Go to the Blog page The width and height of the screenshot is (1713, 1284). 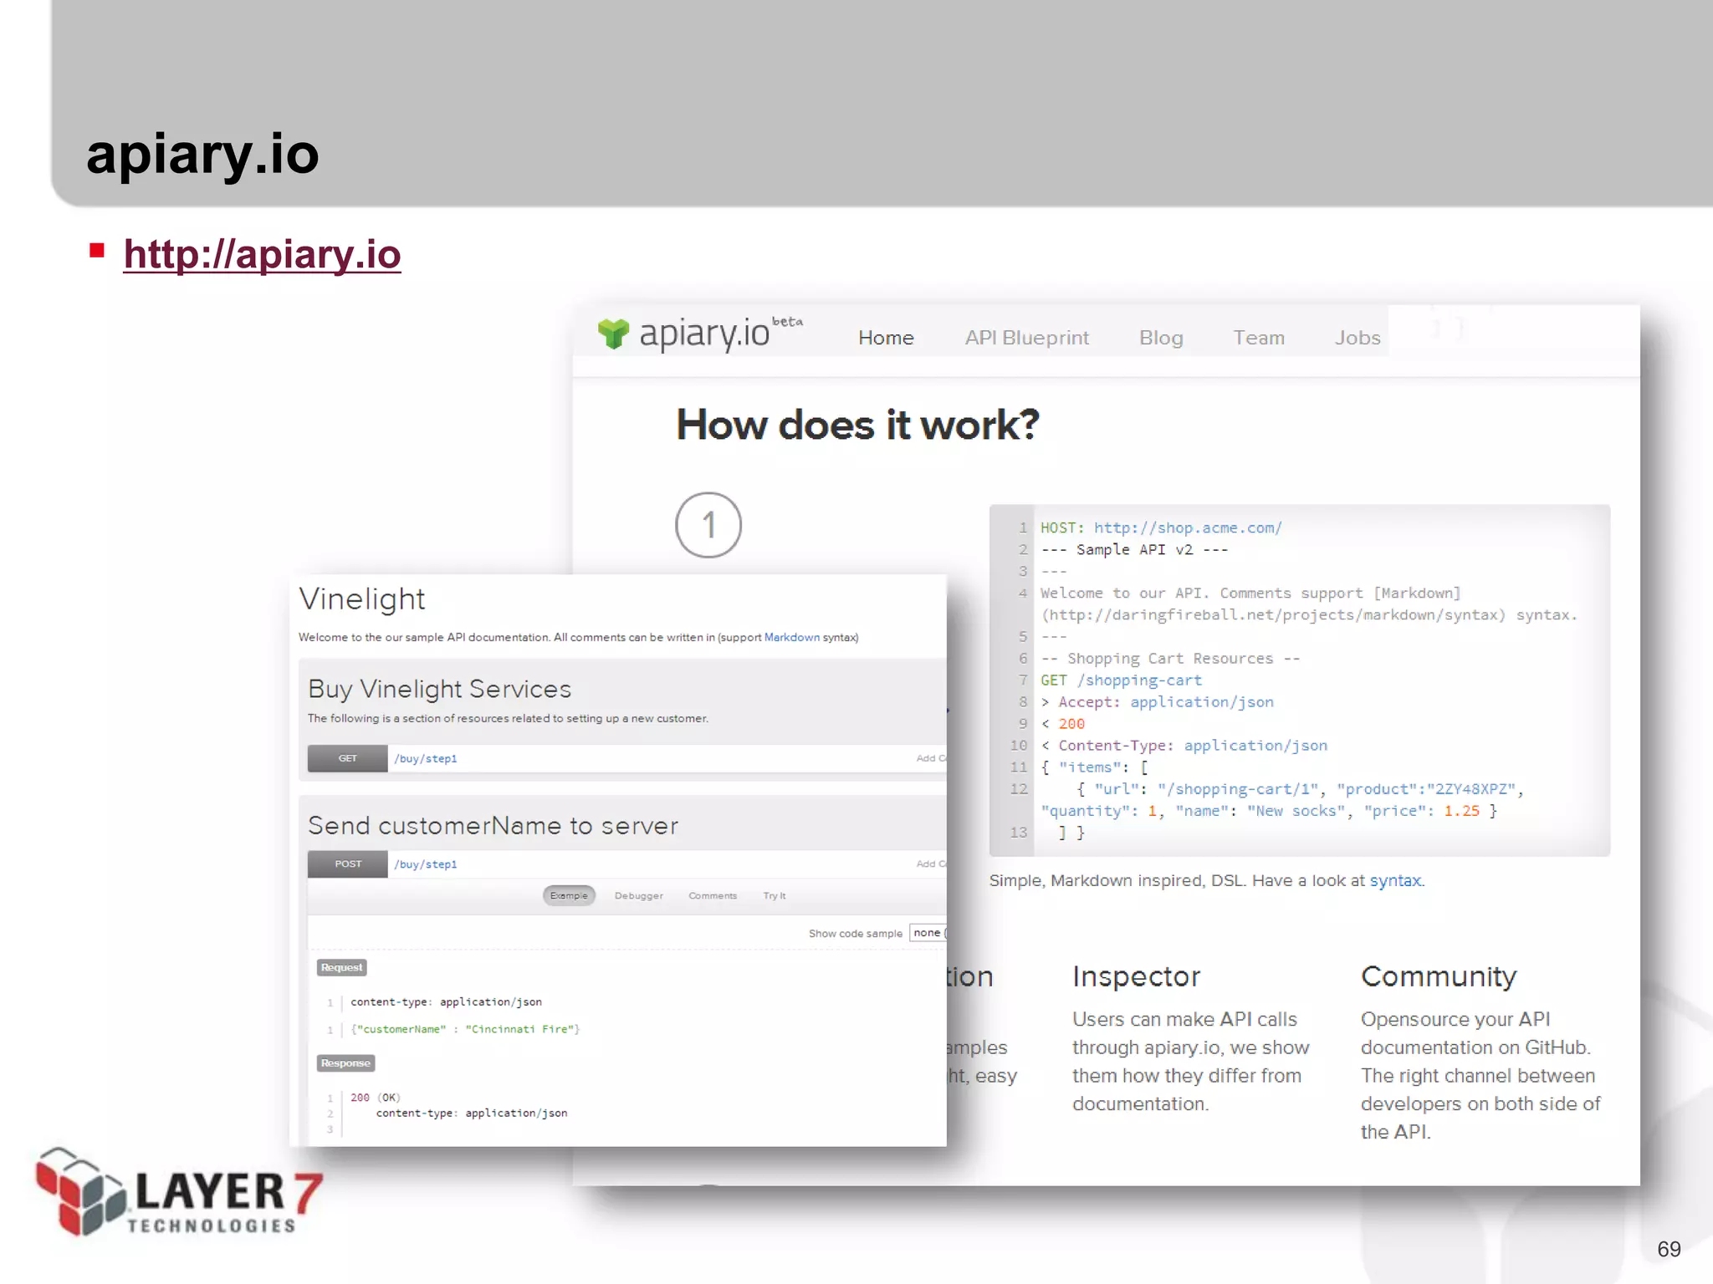pos(1161,338)
